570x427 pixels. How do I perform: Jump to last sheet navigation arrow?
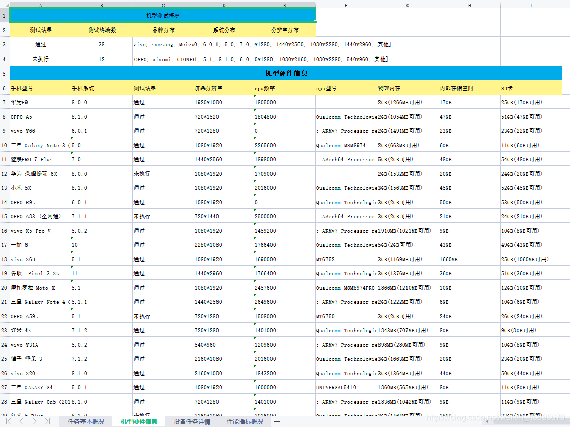47,421
